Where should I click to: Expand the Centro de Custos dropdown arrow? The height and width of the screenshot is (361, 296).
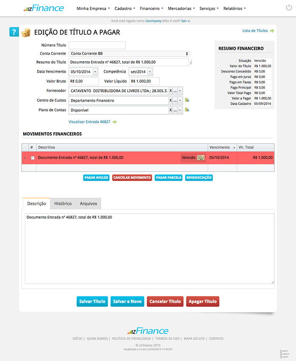180,100
